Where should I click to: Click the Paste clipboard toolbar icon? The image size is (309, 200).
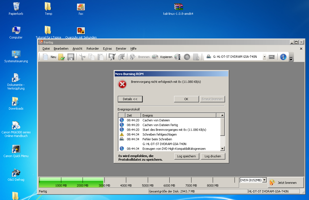click(101, 57)
